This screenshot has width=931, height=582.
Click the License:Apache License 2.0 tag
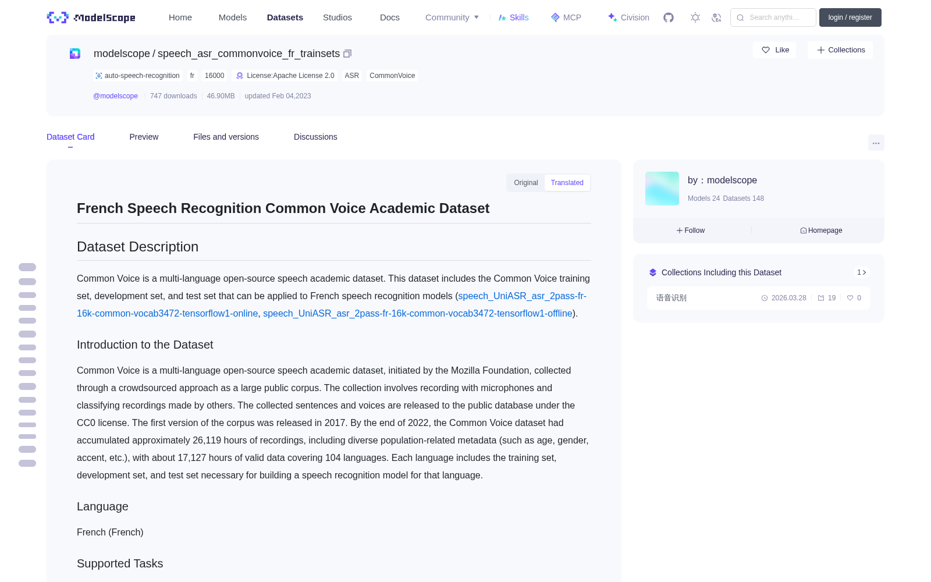pyautogui.click(x=285, y=76)
